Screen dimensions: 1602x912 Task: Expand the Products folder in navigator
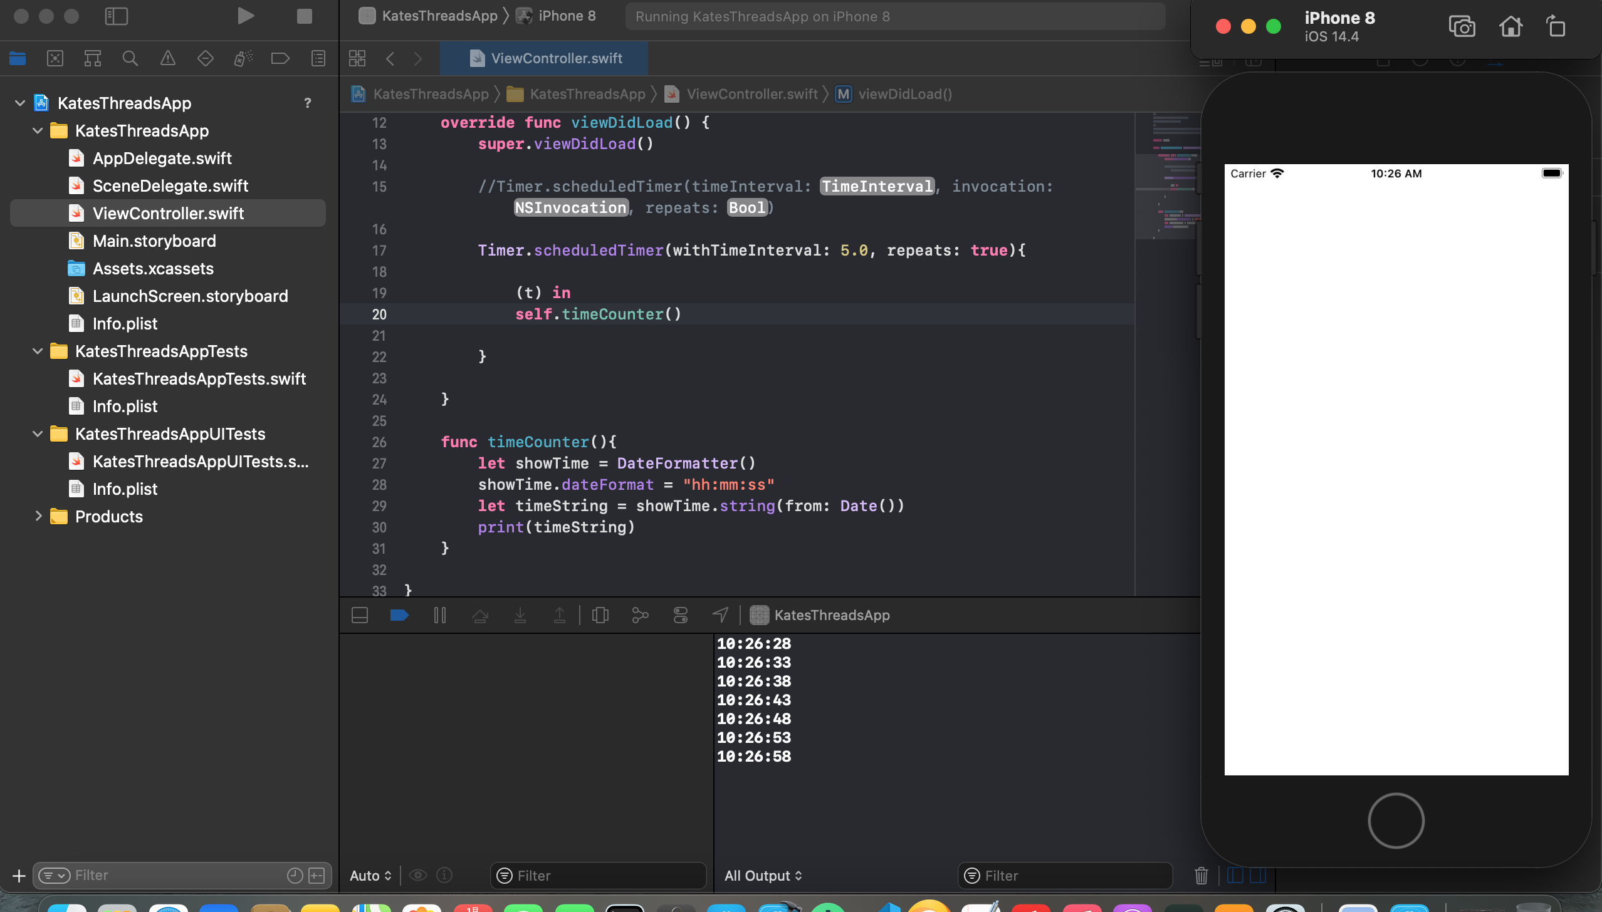(36, 516)
